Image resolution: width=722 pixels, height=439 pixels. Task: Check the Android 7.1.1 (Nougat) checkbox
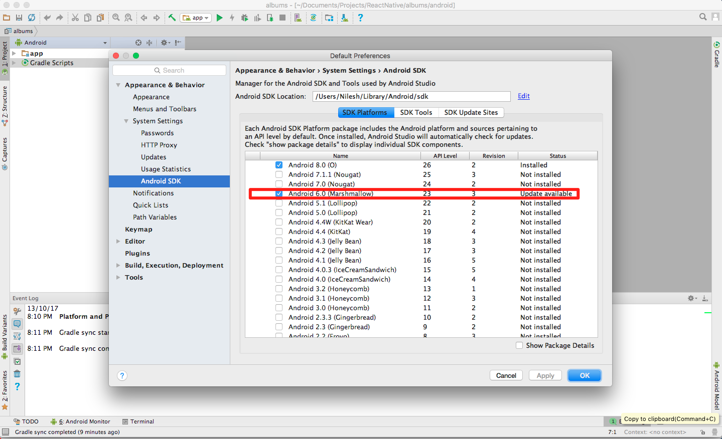(279, 174)
